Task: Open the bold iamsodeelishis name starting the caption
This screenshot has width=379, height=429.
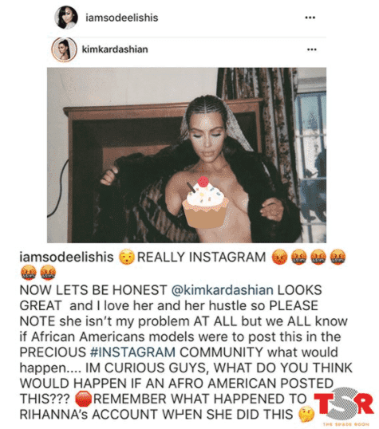Action: click(66, 258)
